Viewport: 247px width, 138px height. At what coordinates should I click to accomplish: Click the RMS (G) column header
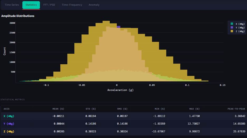(x=122, y=109)
